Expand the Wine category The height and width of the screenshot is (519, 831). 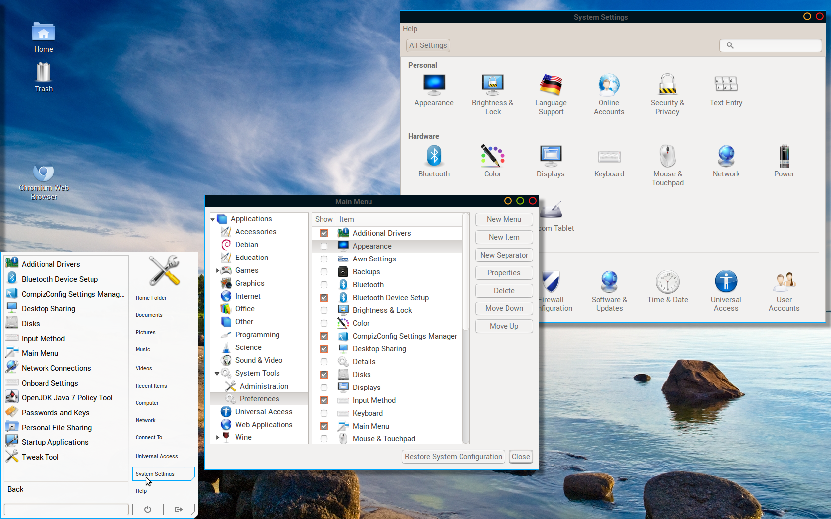217,437
